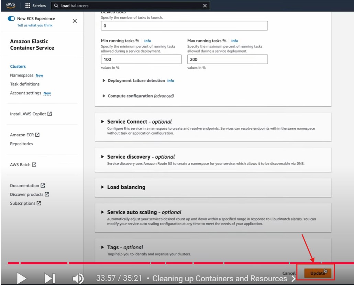Image resolution: width=354 pixels, height=285 pixels.
Task: Toggle the New ECS Experience switch
Action: [11, 19]
